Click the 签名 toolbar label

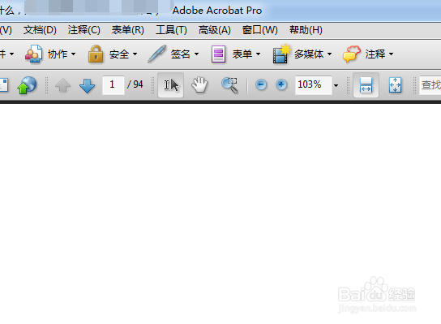(181, 54)
